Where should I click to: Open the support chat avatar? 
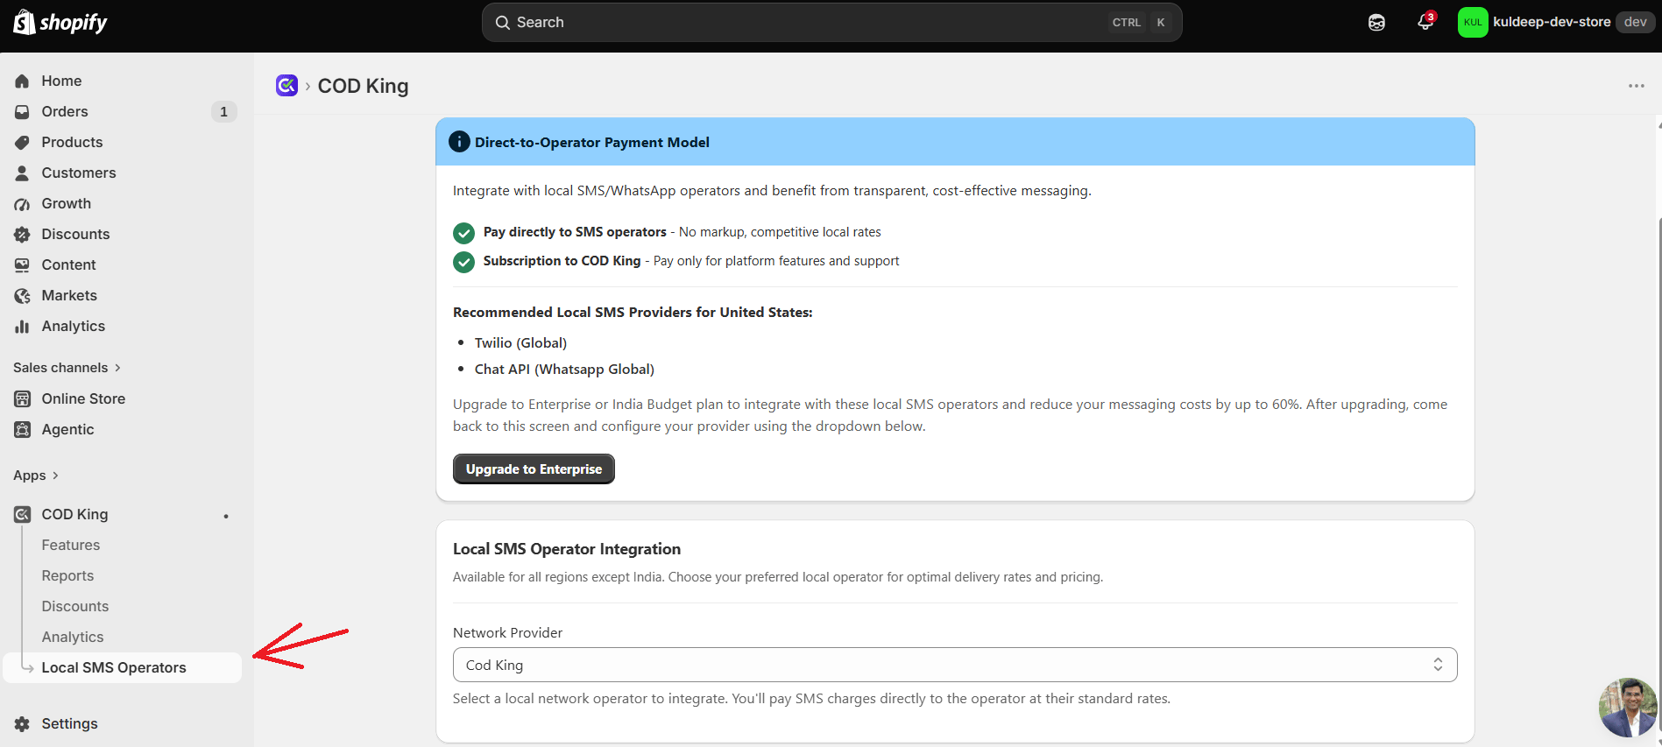[x=1628, y=708]
